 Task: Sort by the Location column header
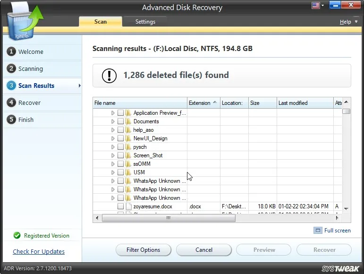[234, 103]
